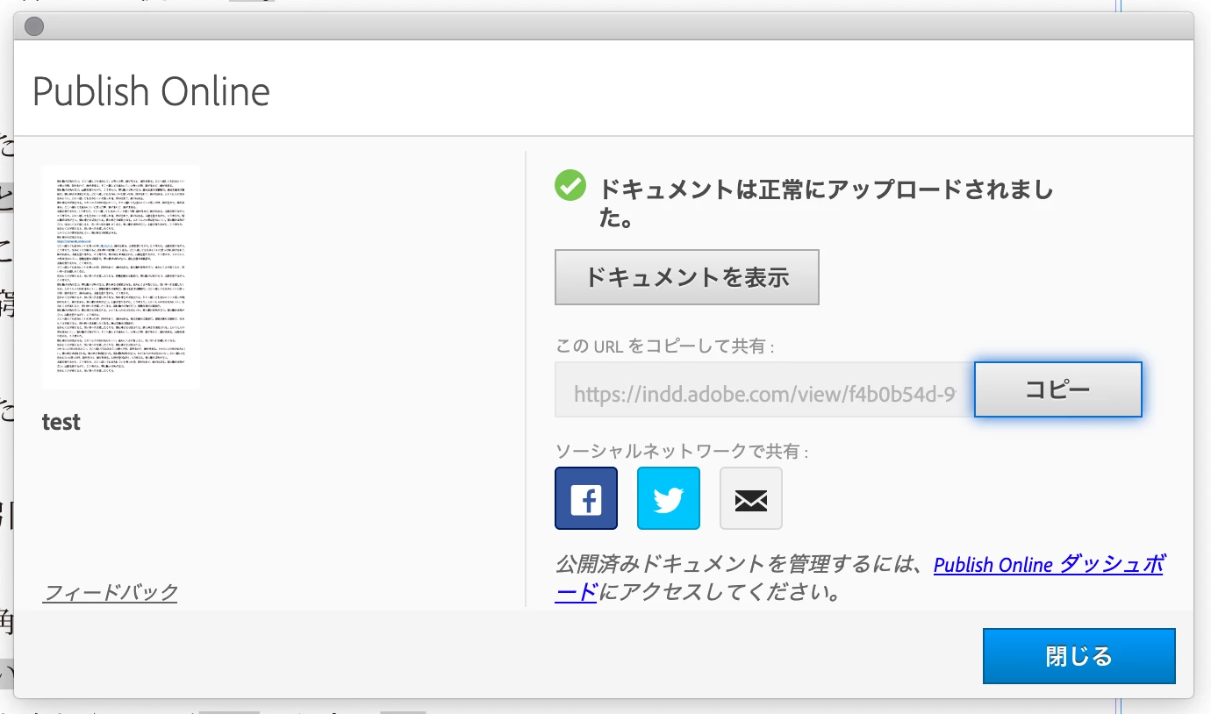Open the published document with ドキュメントを表示

[x=687, y=277]
